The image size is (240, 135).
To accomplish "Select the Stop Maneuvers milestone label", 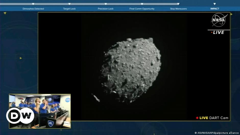I will 178,9.
